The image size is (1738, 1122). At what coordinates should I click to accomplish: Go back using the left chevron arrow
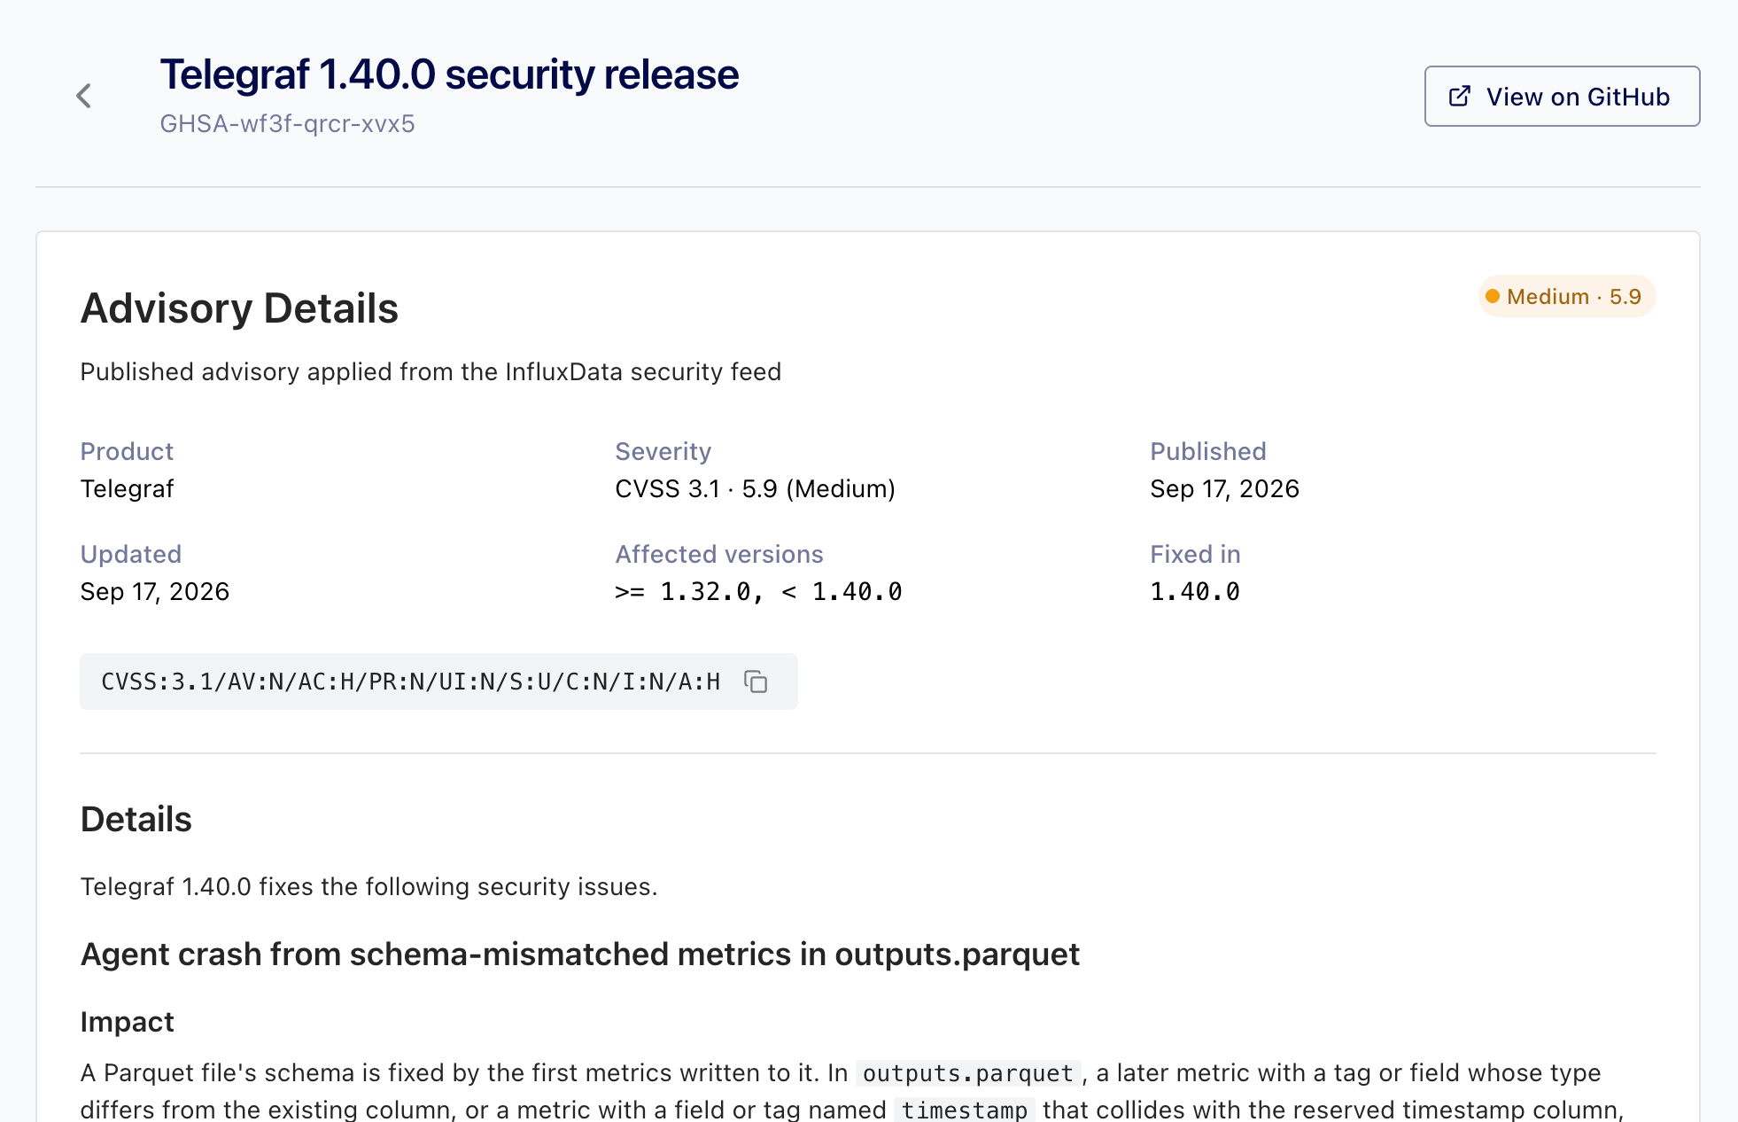84,96
